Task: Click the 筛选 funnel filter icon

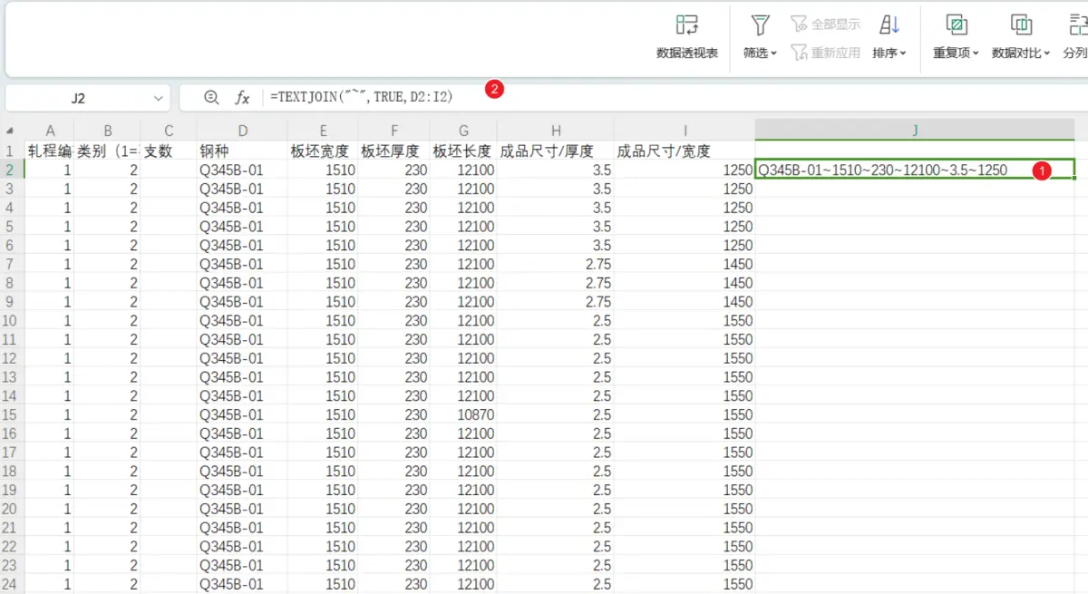Action: point(760,25)
